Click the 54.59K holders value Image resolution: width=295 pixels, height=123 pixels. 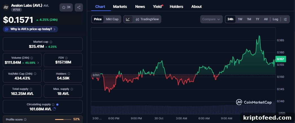coord(63,78)
